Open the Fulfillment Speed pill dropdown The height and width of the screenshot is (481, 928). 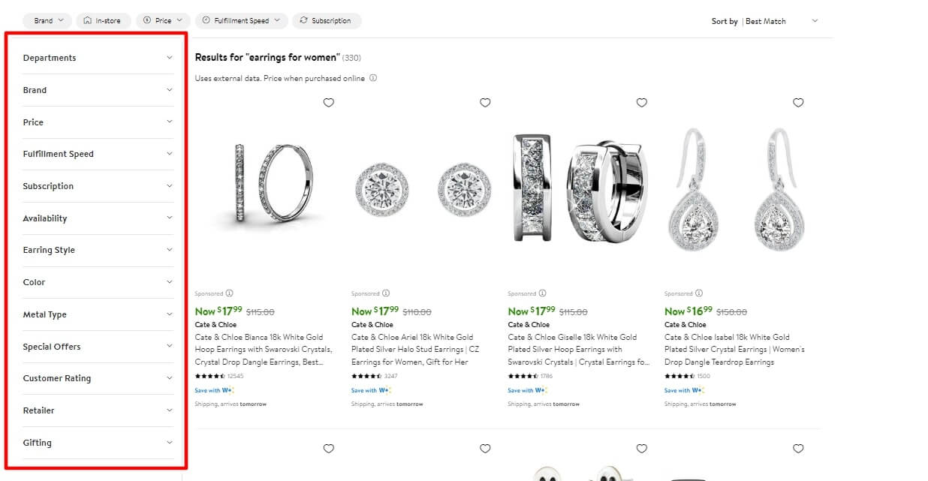coord(241,21)
